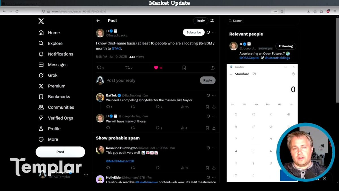Open the $TAO cashtag link
This screenshot has height=191, width=339.
pos(117,48)
